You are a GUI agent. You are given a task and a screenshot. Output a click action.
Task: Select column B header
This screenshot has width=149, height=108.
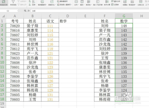(32, 16)
